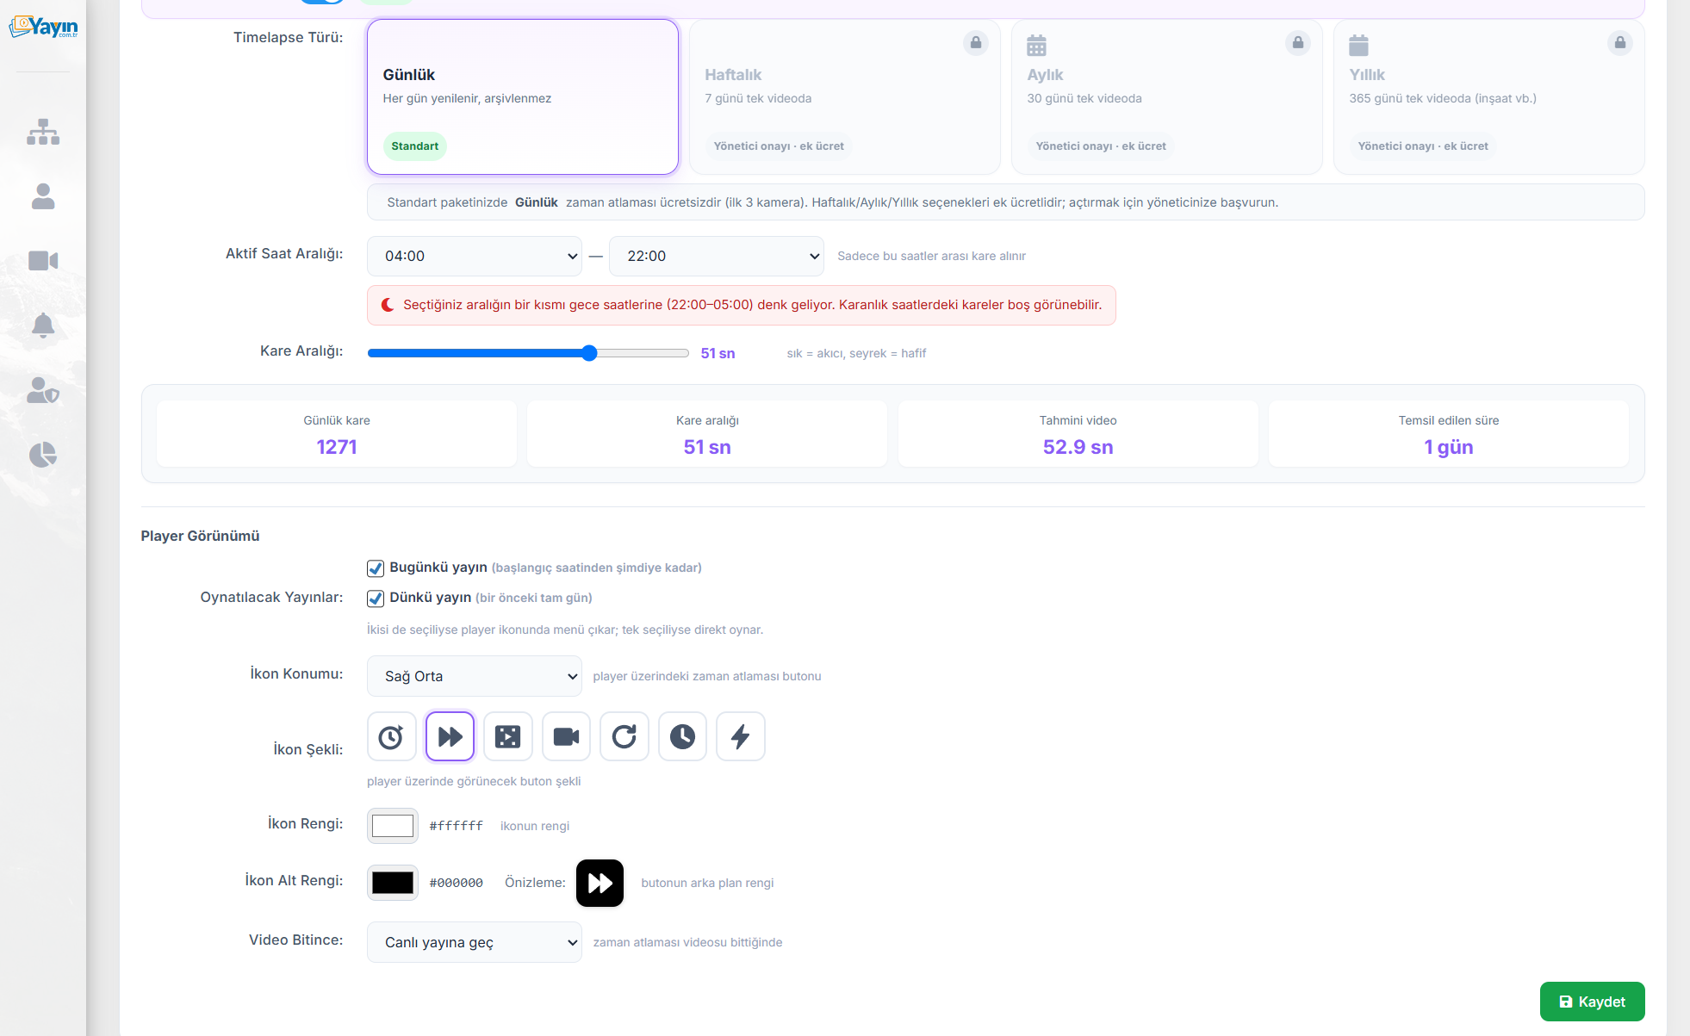Click the fast-forward preview button icon

[600, 883]
